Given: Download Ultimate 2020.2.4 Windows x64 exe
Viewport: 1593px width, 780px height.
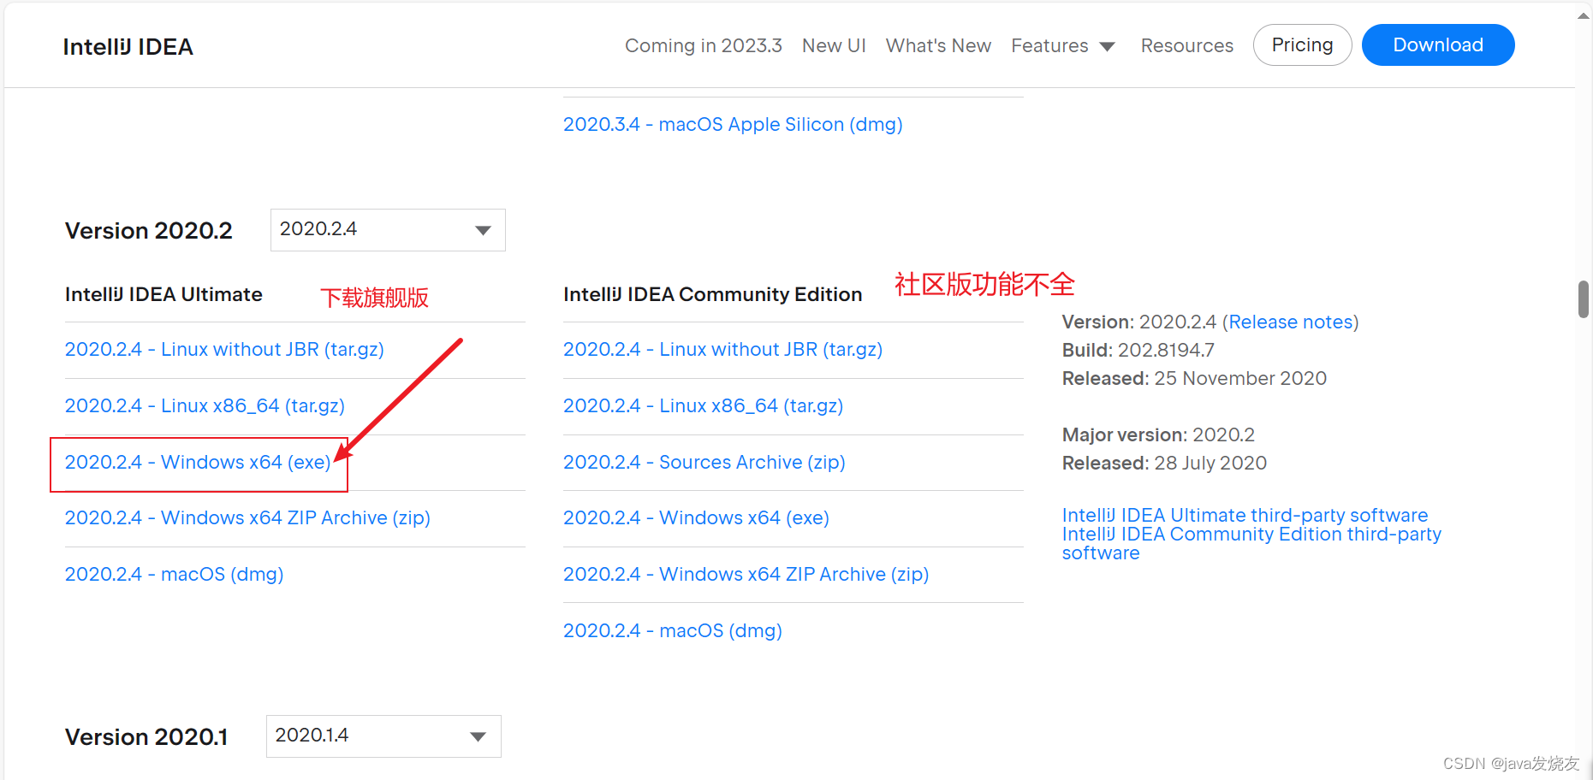Looking at the screenshot, I should (x=198, y=462).
